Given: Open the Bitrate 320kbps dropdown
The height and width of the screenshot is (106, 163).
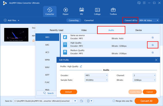Looking at the screenshot, I should (x=144, y=80).
